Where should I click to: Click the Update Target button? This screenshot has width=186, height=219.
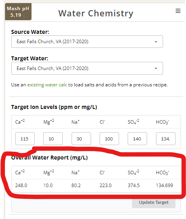[154, 203]
